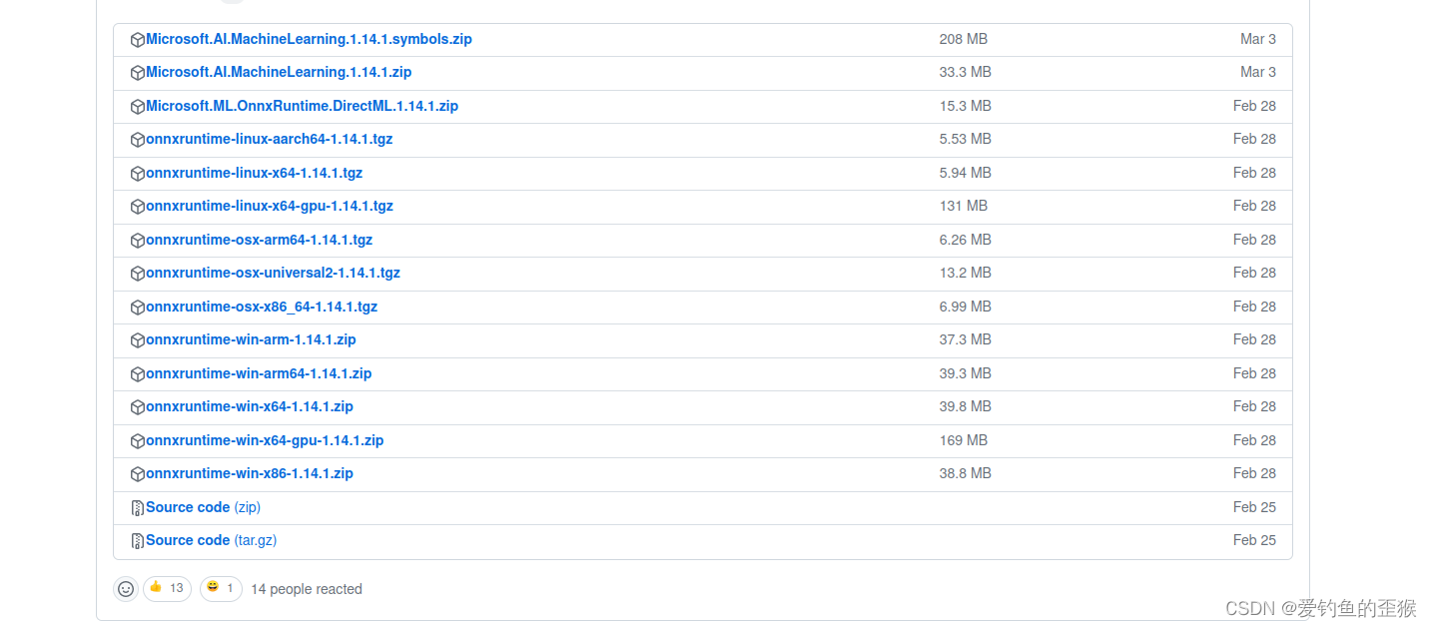
Task: Click the 6.99 MB size value
Action: (x=966, y=307)
